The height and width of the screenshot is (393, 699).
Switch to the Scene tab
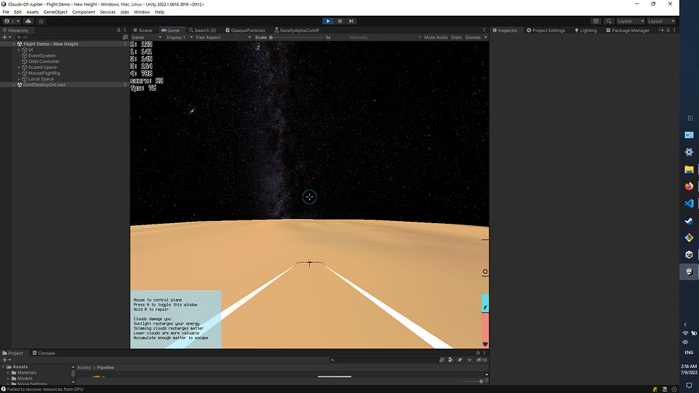144,30
